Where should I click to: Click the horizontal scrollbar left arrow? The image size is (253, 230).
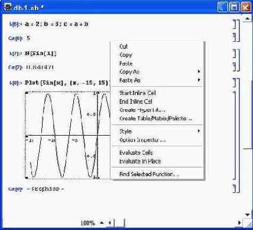pos(110,223)
